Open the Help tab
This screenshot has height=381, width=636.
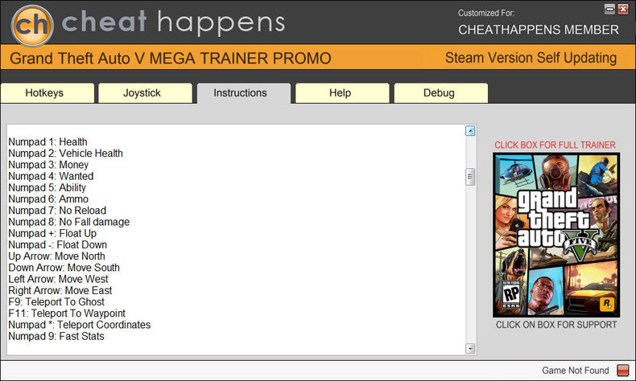[342, 93]
